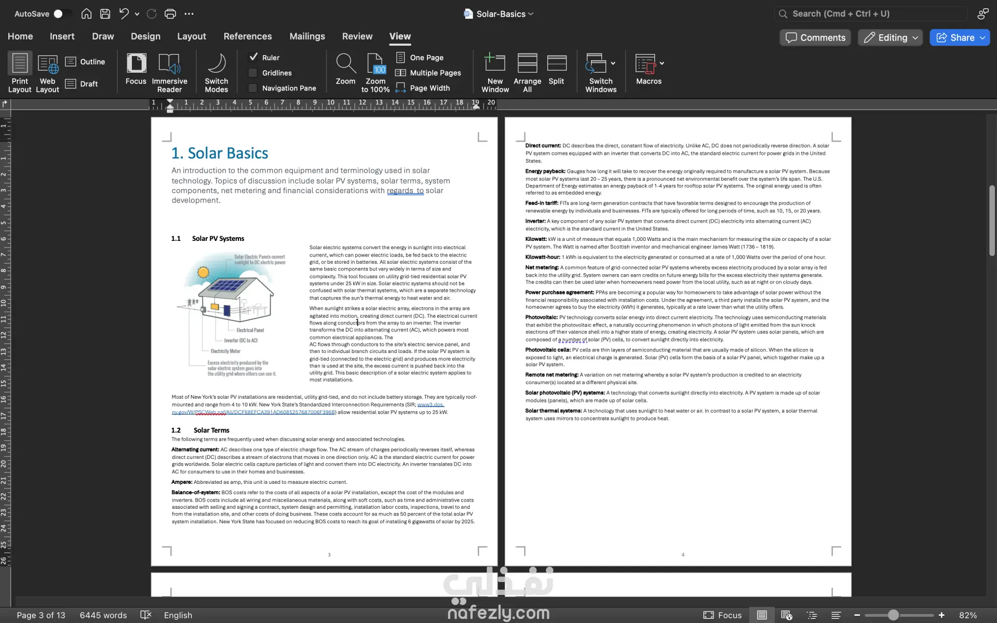This screenshot has width=997, height=623.
Task: Open the Share dropdown arrow
Action: [982, 37]
